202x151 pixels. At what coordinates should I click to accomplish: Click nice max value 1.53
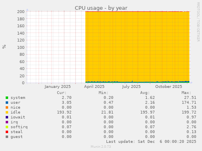tap(191, 107)
